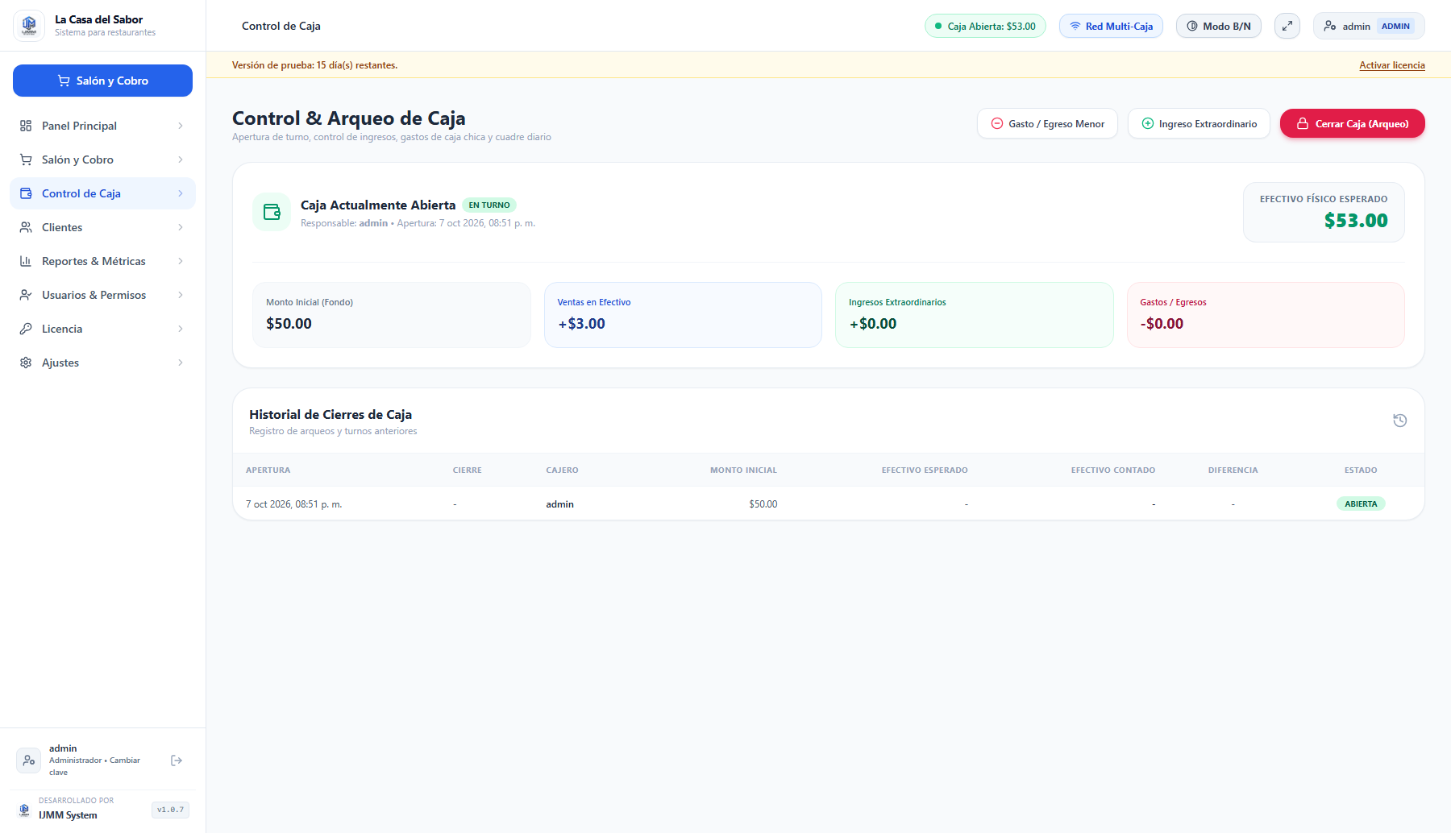Expand the Reportes & Métricas chevron
Screen dimensions: 1451x833
tap(181, 261)
